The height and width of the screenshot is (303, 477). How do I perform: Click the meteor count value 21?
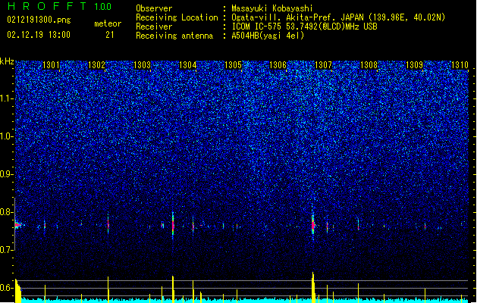[x=110, y=35]
